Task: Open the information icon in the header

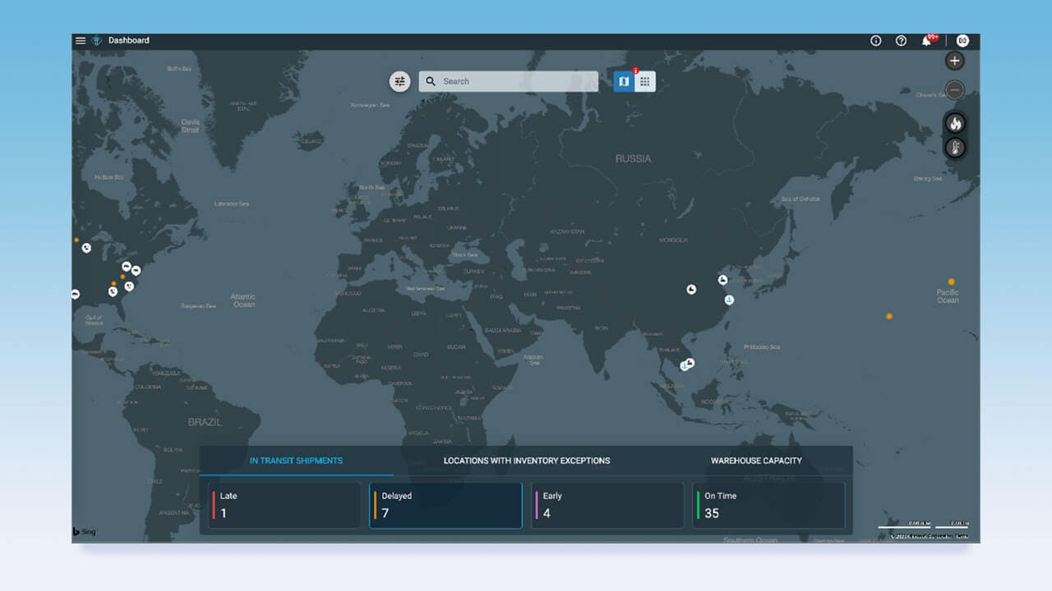Action: 875,41
